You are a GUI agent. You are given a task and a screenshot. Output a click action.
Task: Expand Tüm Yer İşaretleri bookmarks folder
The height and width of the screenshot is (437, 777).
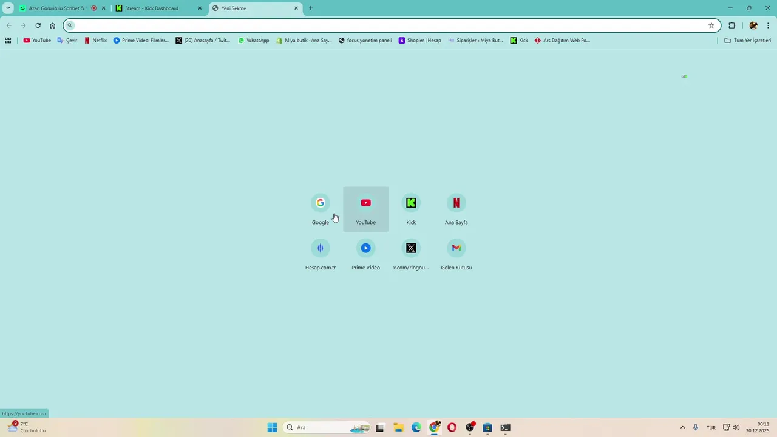[747, 41]
